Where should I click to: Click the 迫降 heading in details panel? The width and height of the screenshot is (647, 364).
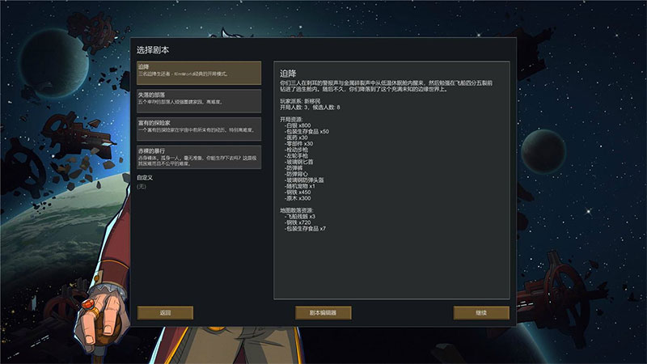288,74
